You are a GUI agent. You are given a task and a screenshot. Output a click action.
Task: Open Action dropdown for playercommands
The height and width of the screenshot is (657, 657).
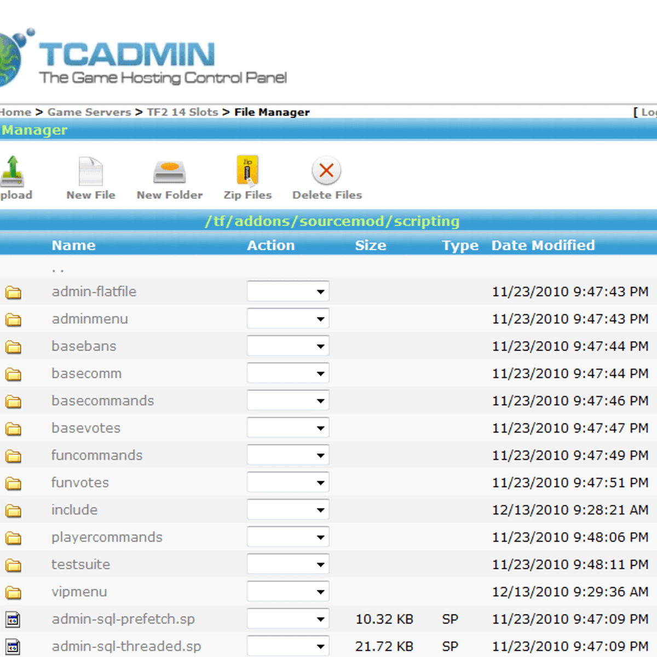[288, 537]
